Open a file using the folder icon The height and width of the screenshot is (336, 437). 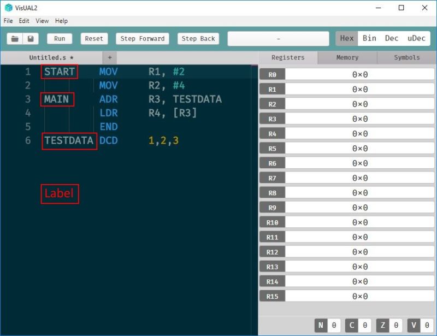(x=14, y=38)
